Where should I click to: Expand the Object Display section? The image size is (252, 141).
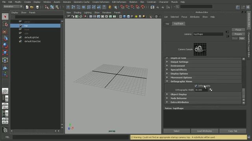coord(203,94)
